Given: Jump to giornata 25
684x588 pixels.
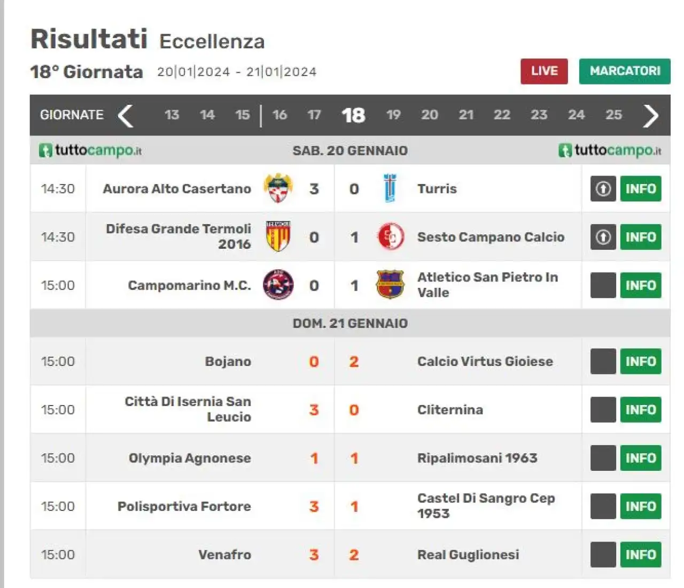Looking at the screenshot, I should [613, 115].
